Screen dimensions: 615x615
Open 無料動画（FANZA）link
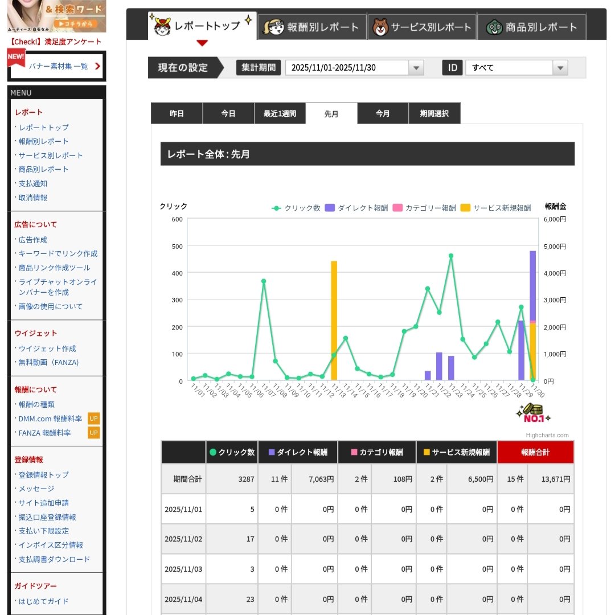[48, 362]
